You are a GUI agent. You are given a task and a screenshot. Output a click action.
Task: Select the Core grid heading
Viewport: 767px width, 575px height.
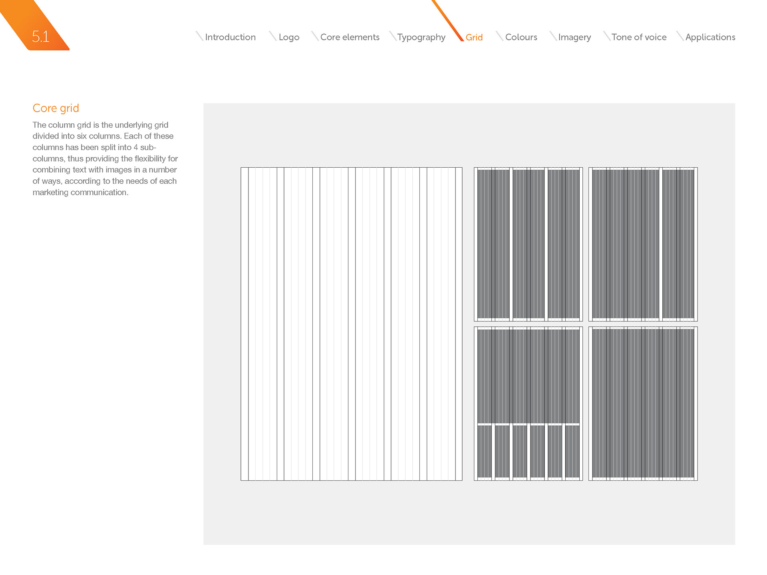[56, 108]
